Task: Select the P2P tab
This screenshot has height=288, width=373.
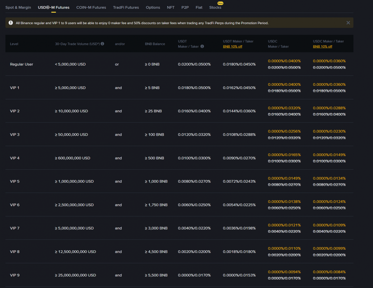Action: pos(185,7)
